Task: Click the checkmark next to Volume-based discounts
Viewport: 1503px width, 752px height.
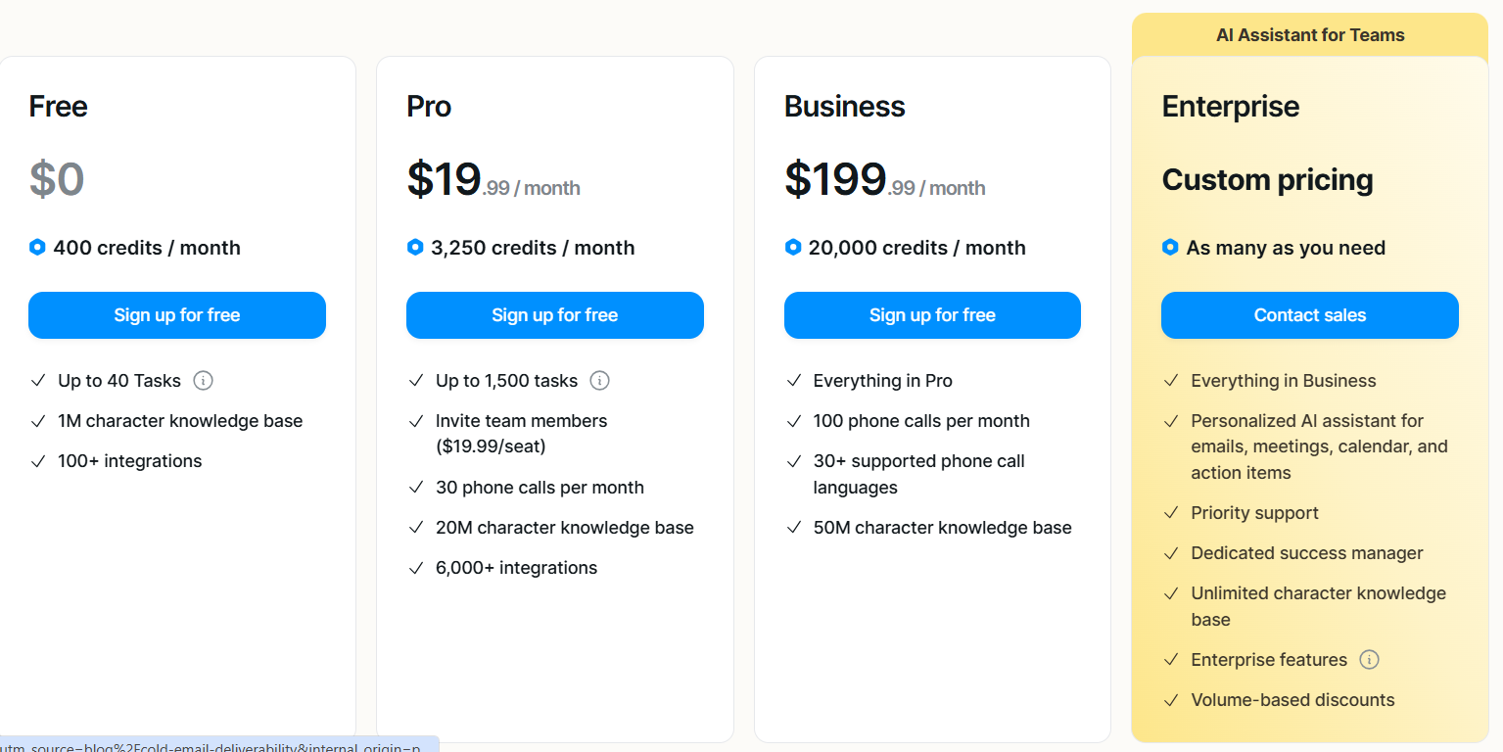Action: [1170, 699]
